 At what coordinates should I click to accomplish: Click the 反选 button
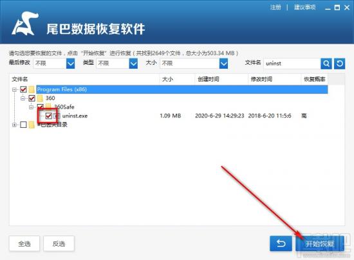coord(59,243)
